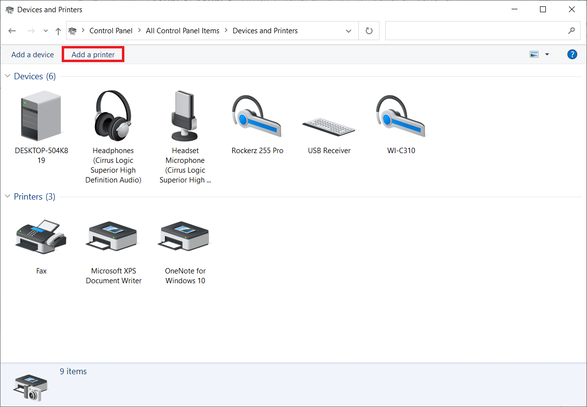Select the Fax printer icon
Screen dimensions: 587x407
tap(41, 237)
